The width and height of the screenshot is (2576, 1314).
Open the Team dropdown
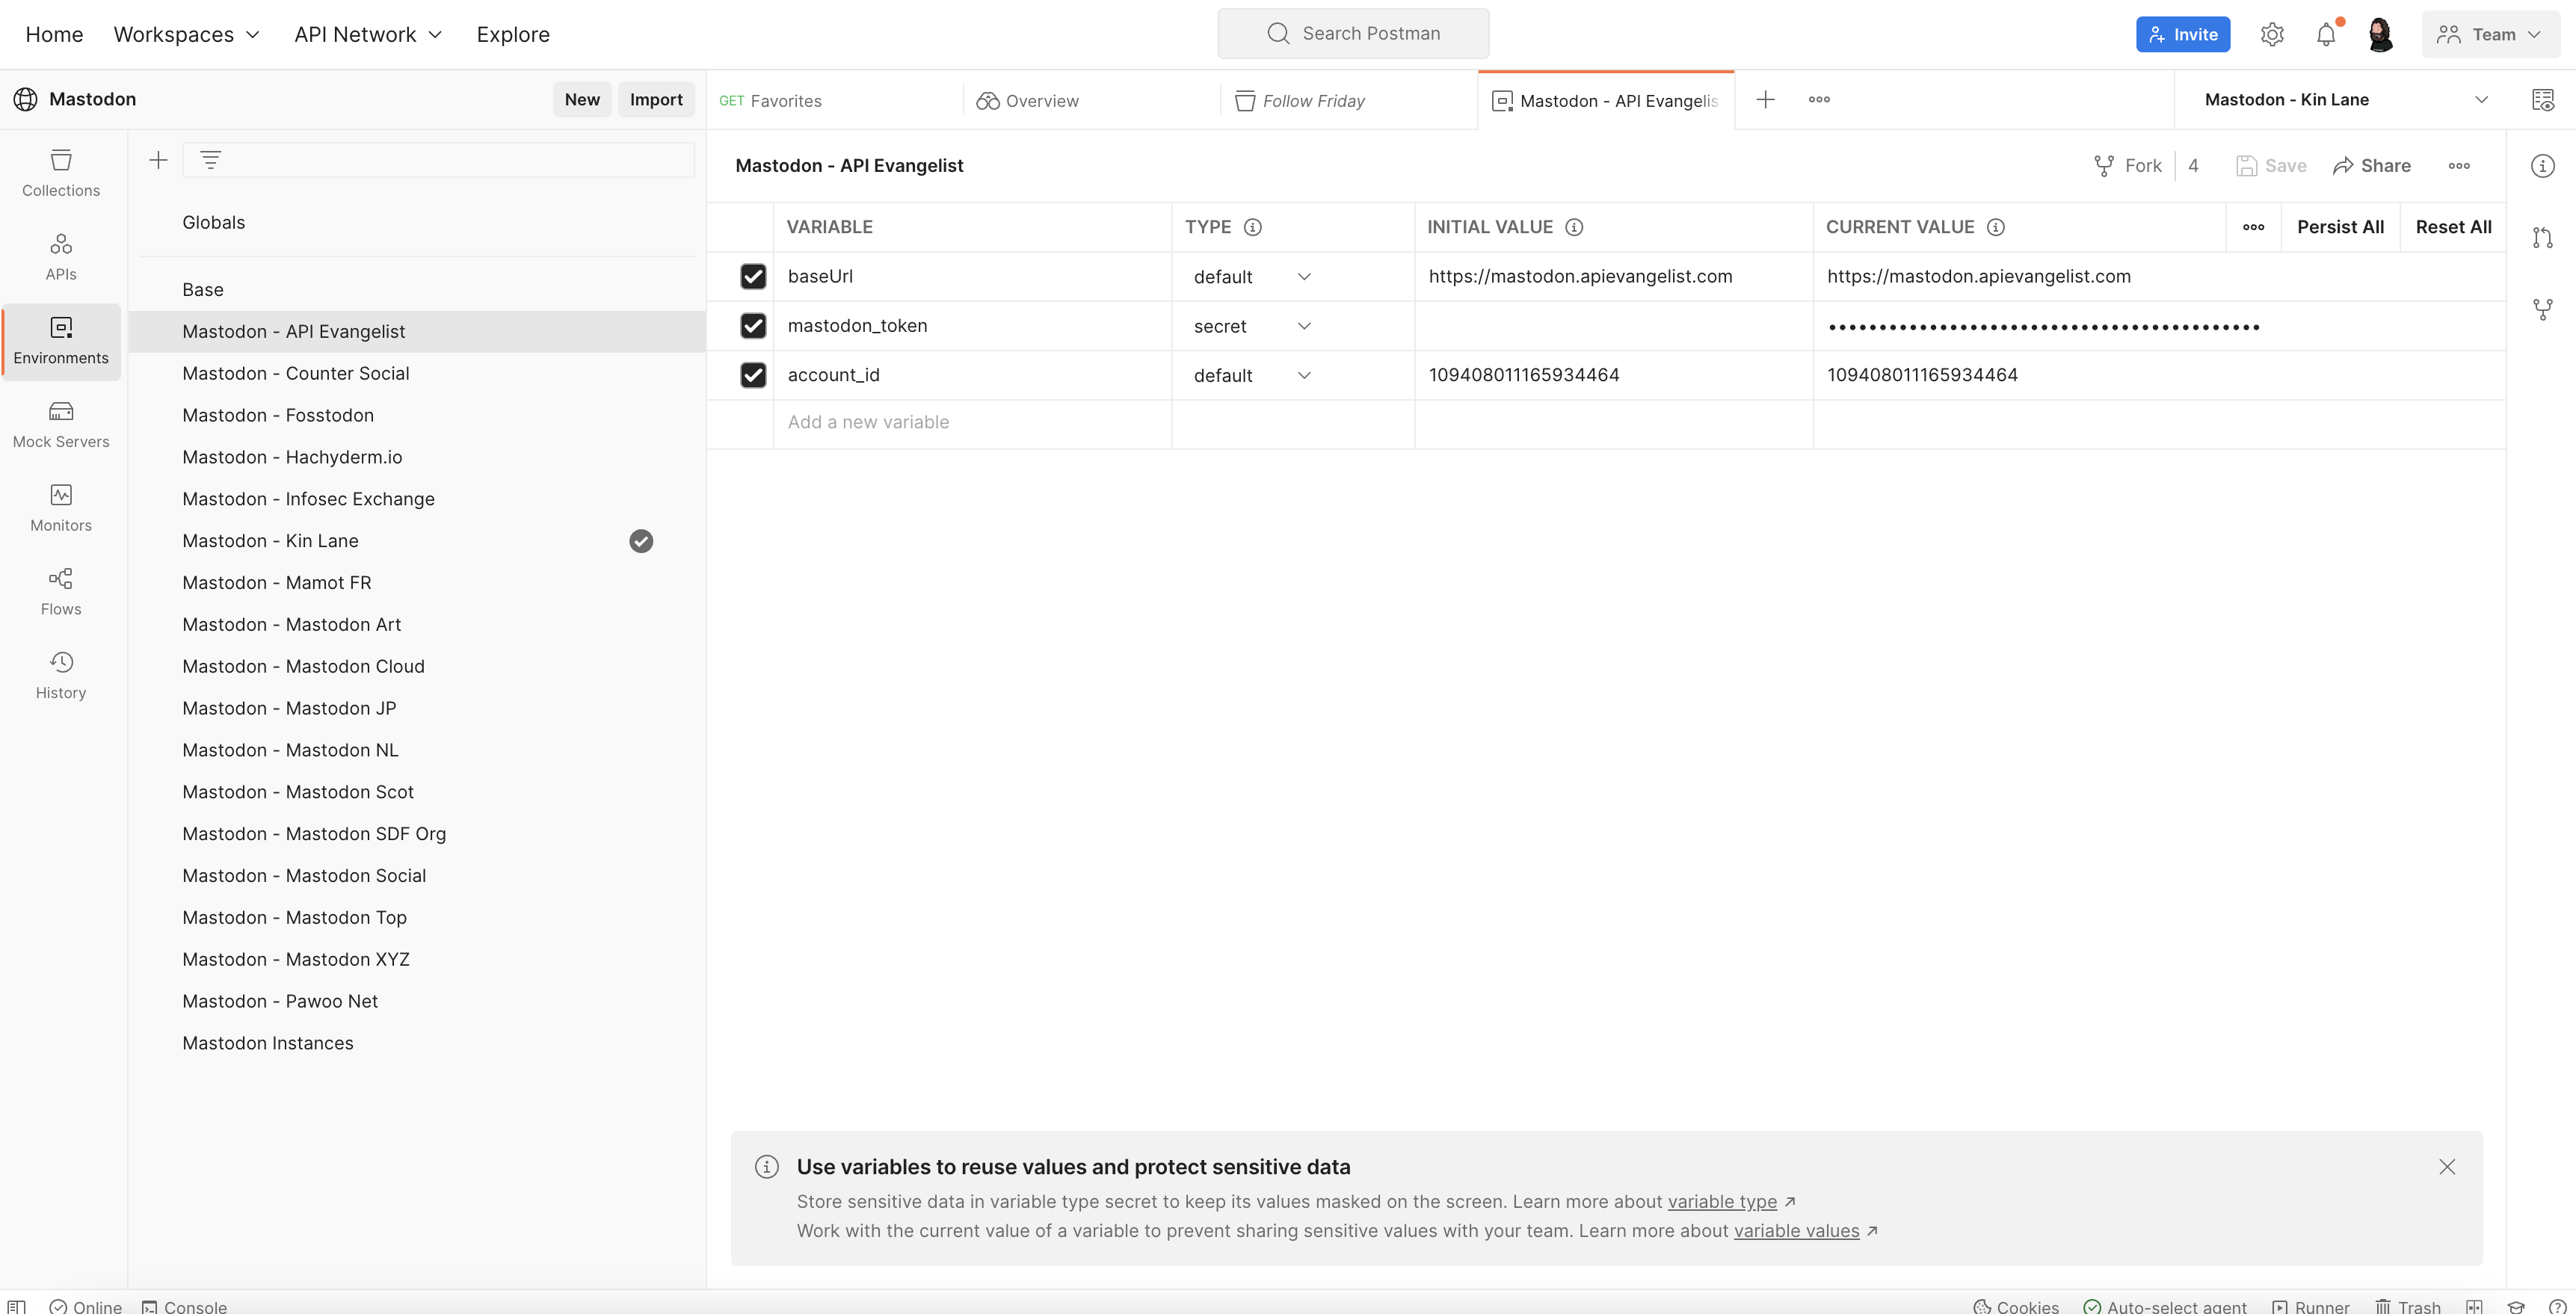2490,34
